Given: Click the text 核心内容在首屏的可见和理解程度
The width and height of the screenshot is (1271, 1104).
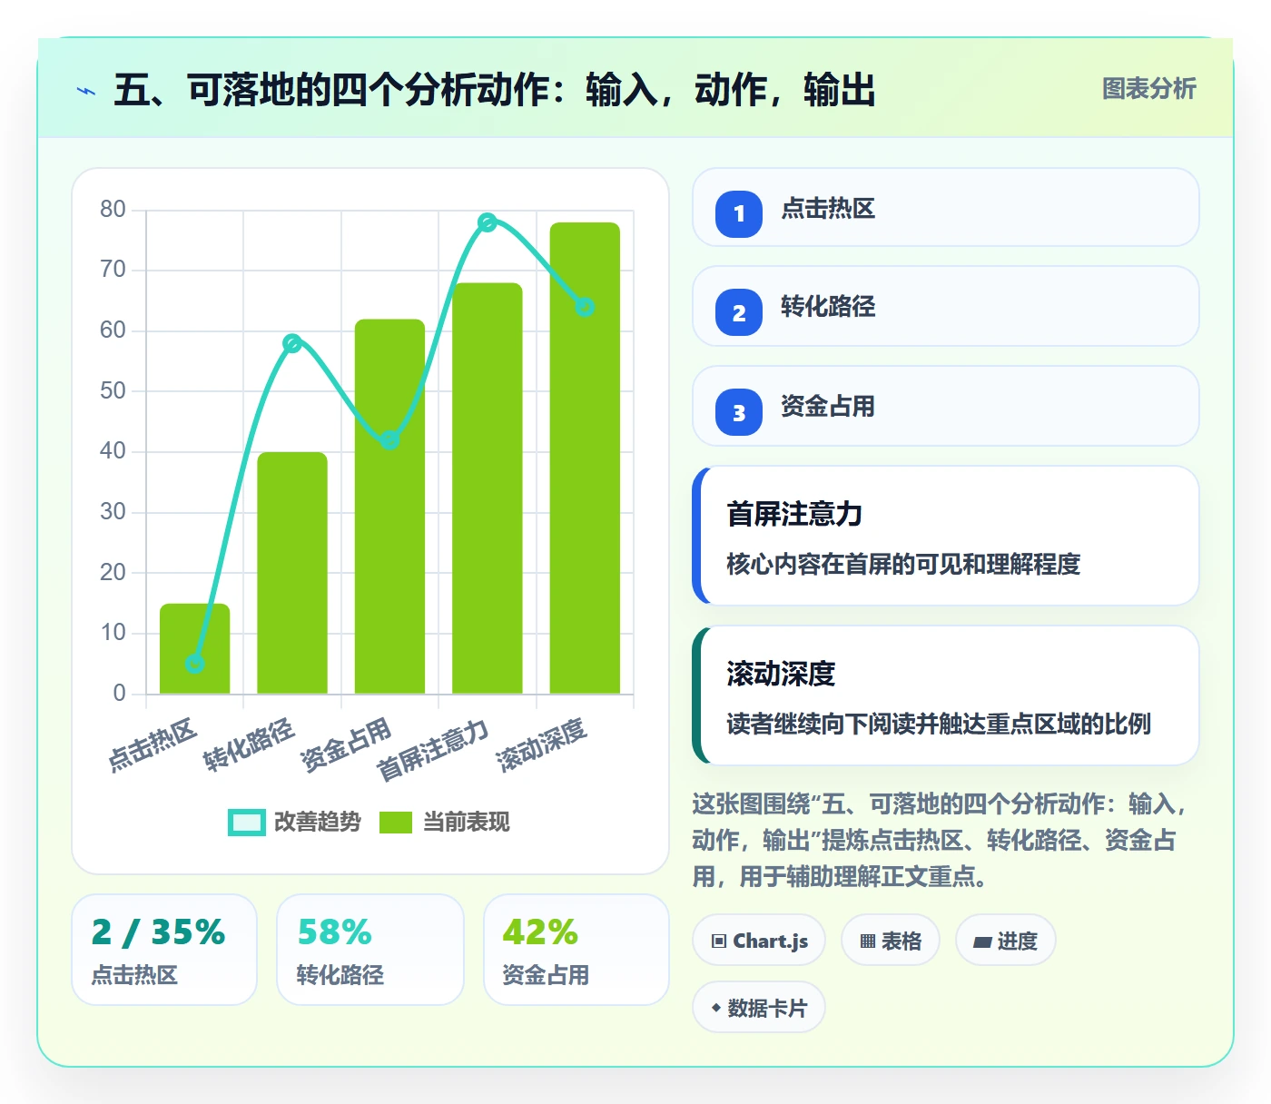Looking at the screenshot, I should coord(903,565).
